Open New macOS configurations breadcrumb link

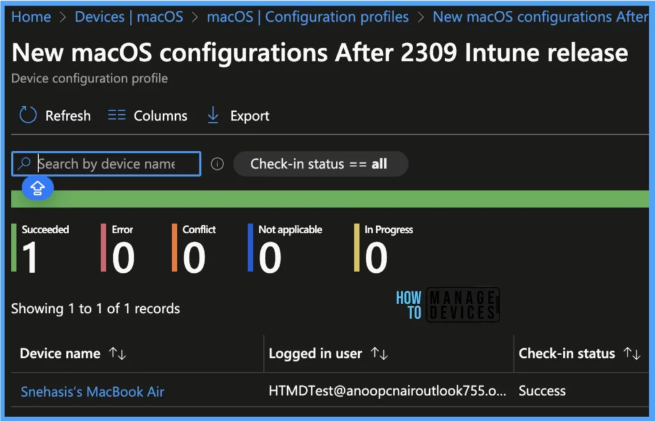pyautogui.click(x=541, y=17)
